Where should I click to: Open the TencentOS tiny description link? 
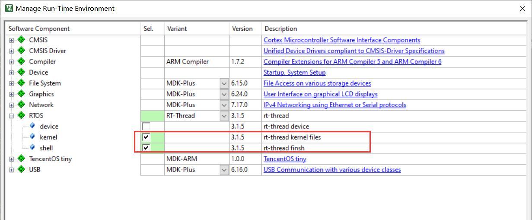[x=285, y=159]
